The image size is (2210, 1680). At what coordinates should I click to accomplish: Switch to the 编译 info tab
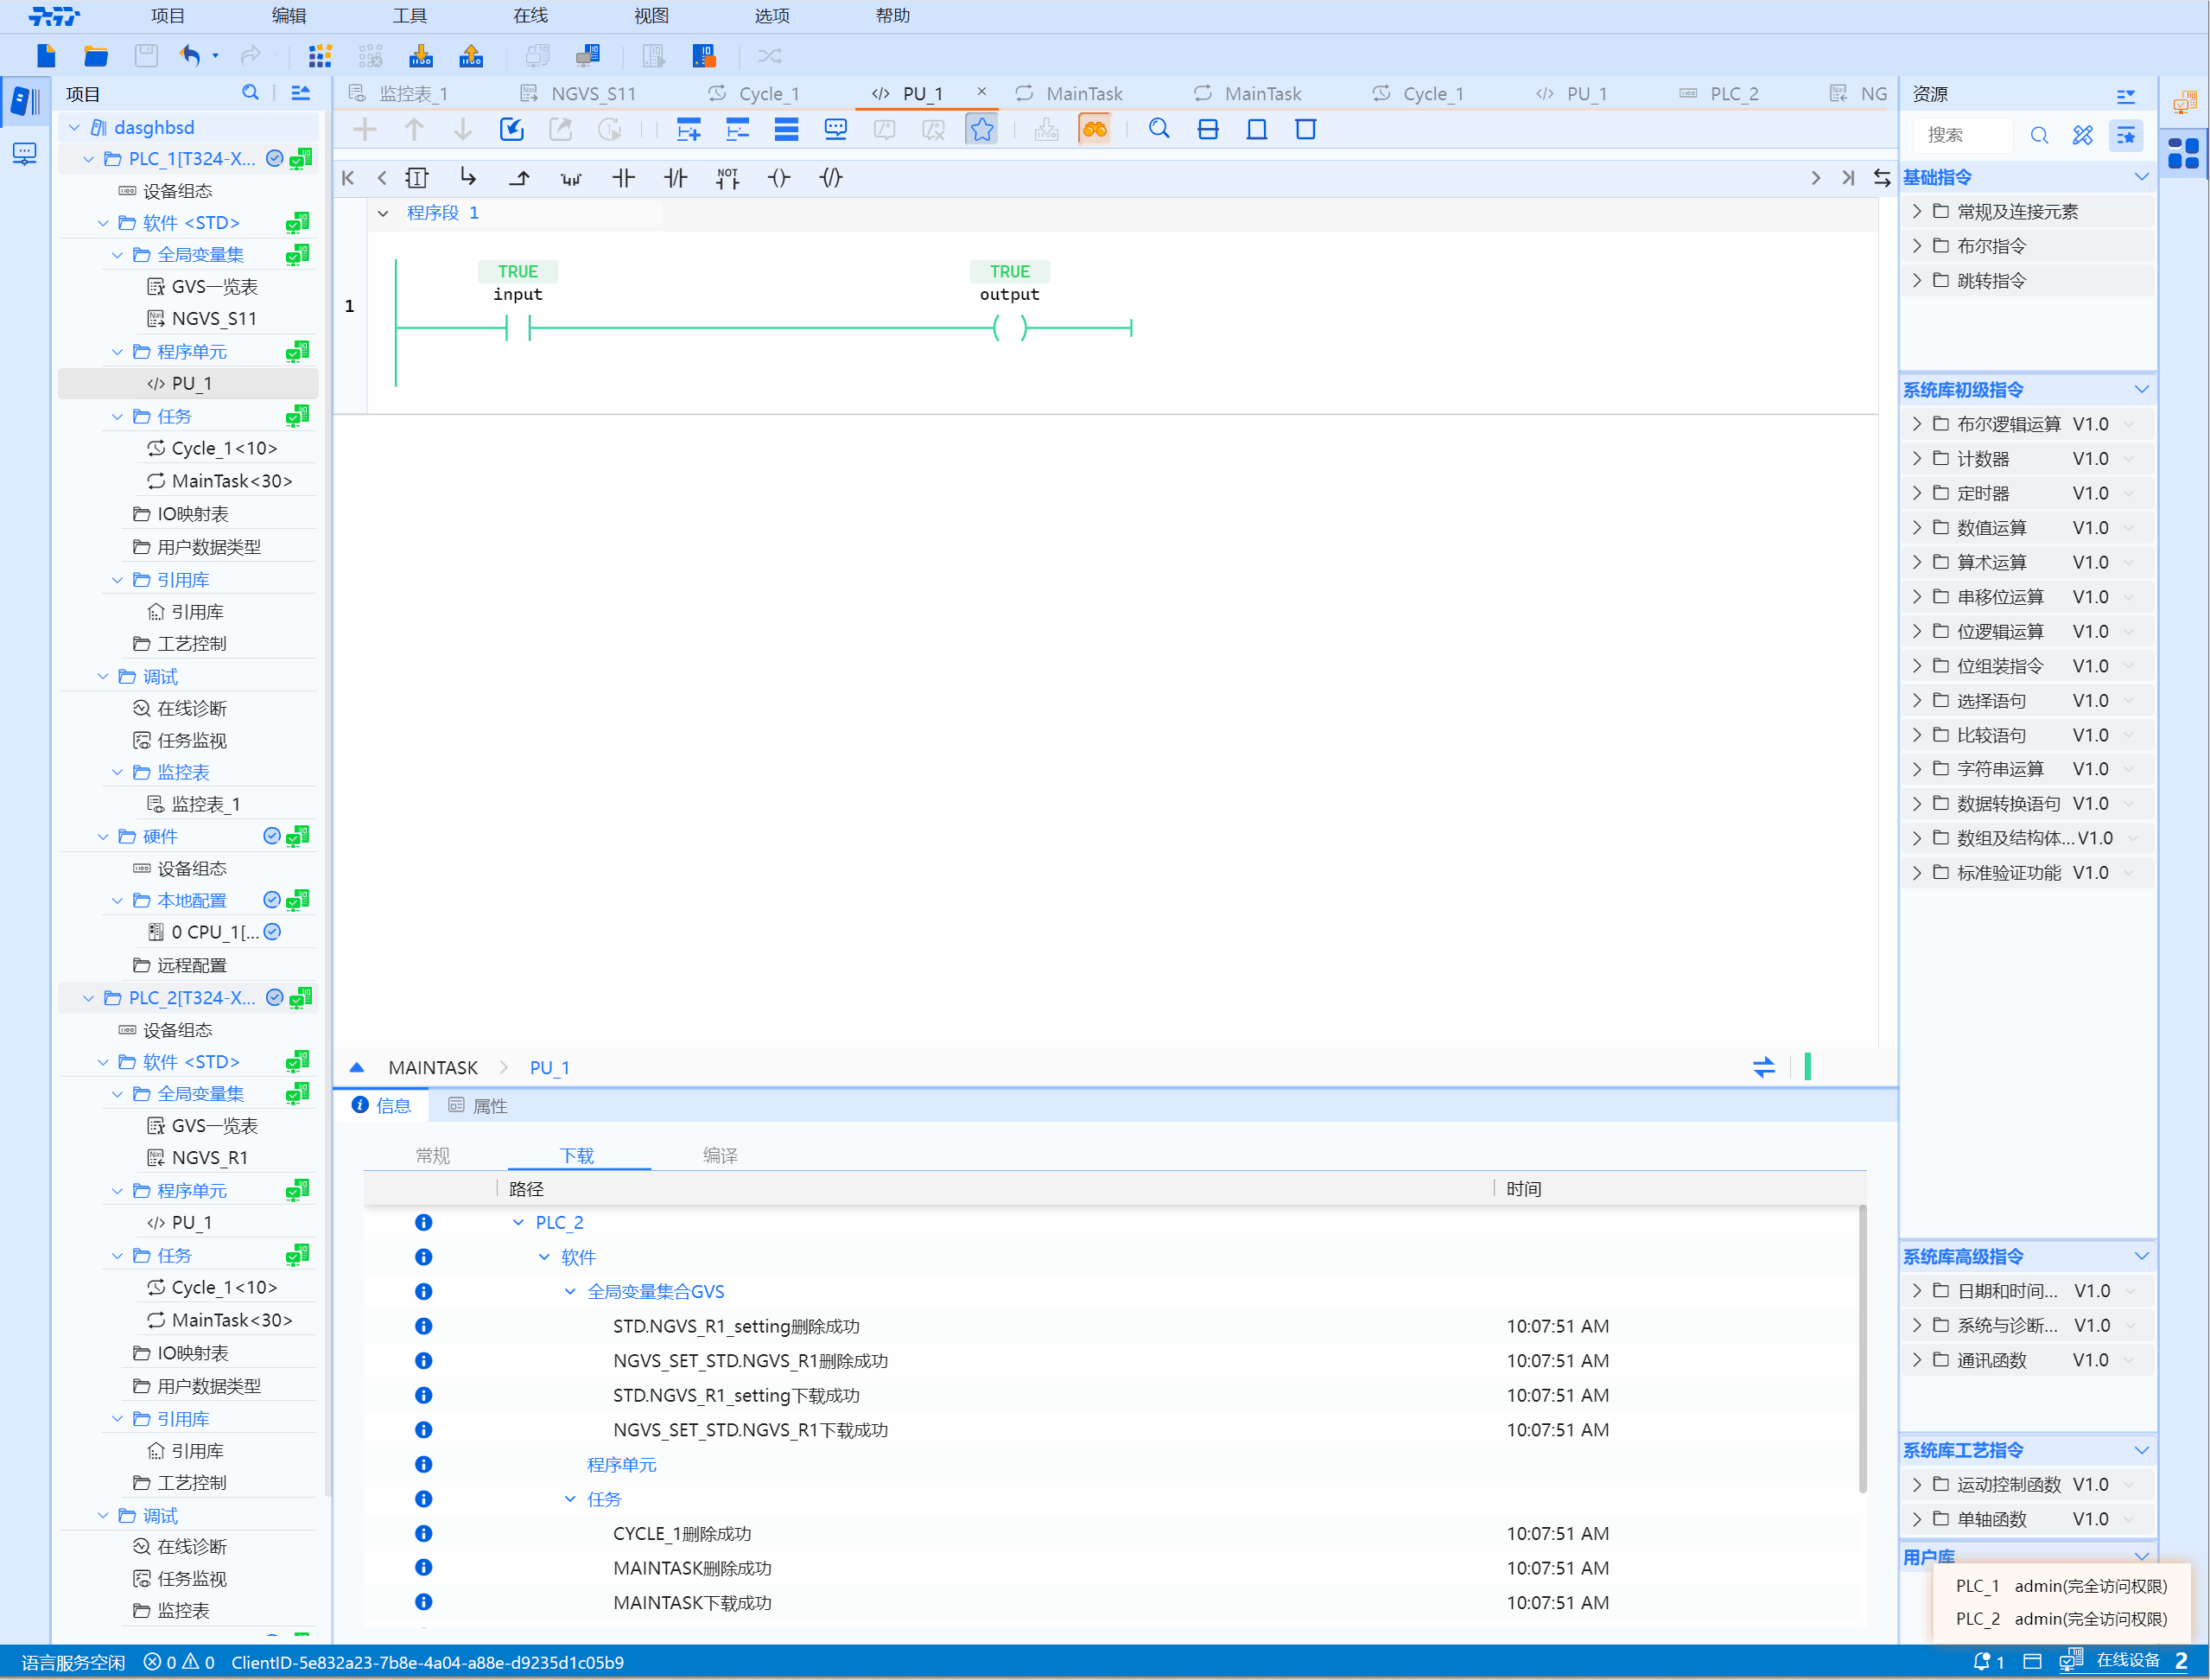720,1155
